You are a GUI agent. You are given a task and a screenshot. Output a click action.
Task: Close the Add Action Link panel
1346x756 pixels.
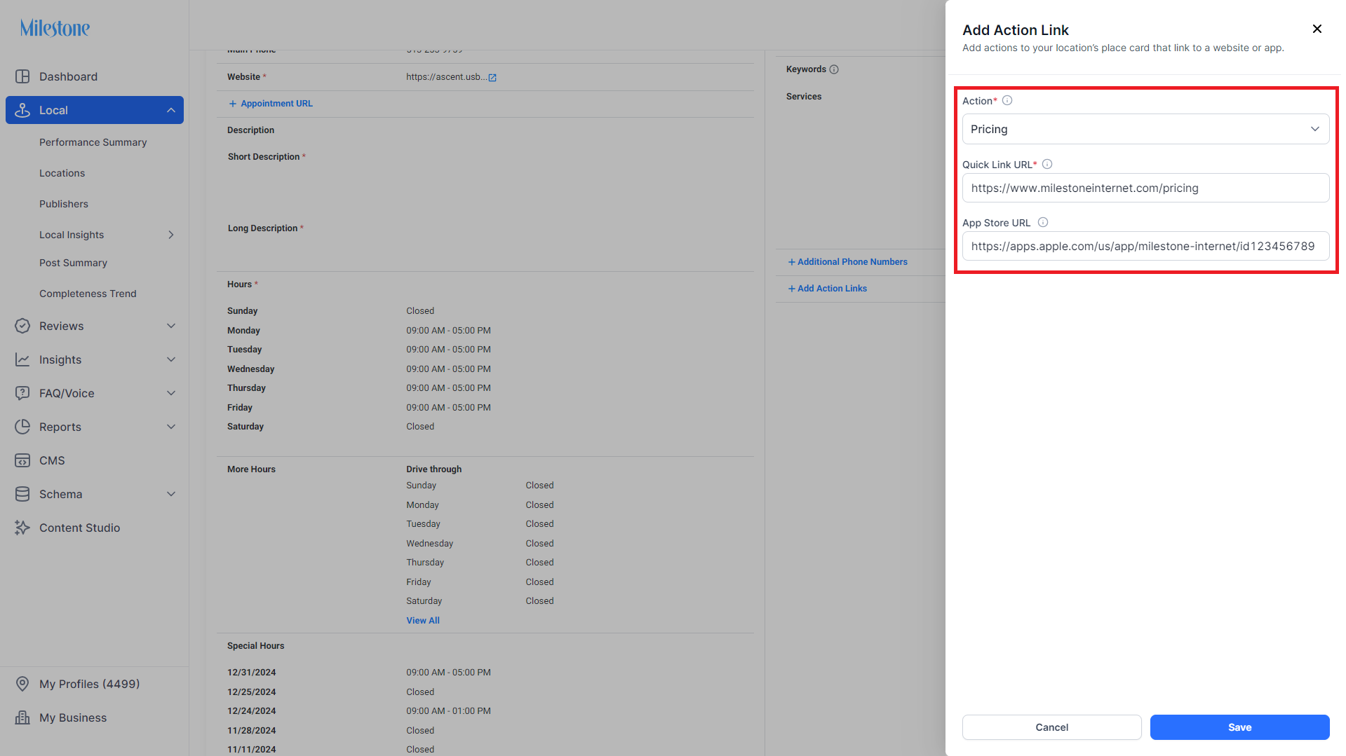point(1317,29)
